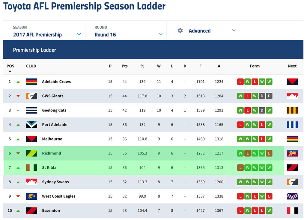Click Richmond's next opponent Brisbane Lions icon
Screen dimensions: 307x220
[x=292, y=153]
